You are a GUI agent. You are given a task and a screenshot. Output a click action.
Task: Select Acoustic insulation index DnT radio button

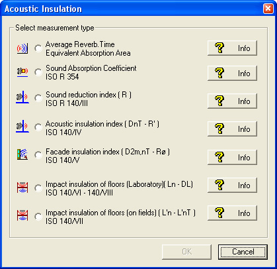(38, 127)
